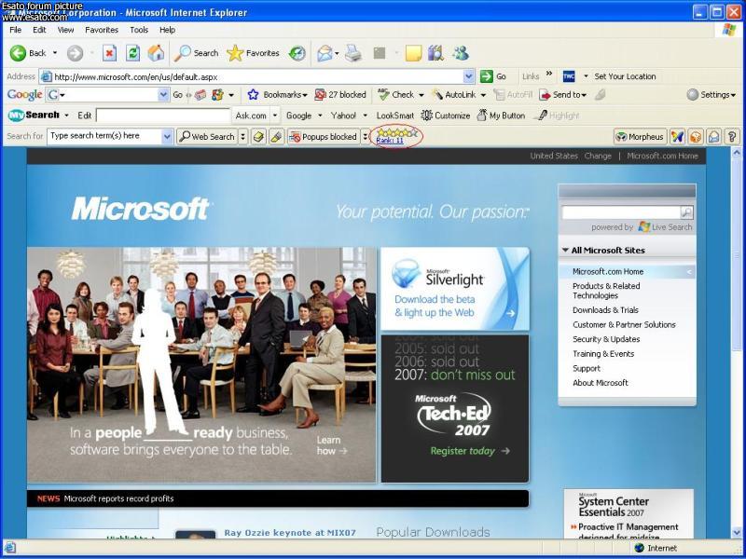Open the Search pane from the toolbar
Image resolution: width=746 pixels, height=559 pixels.
click(x=196, y=53)
